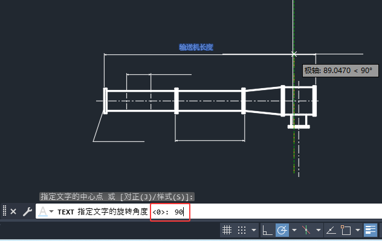Open isometric drafting plane dropdown
The image size is (382, 241).
pyautogui.click(x=318, y=230)
